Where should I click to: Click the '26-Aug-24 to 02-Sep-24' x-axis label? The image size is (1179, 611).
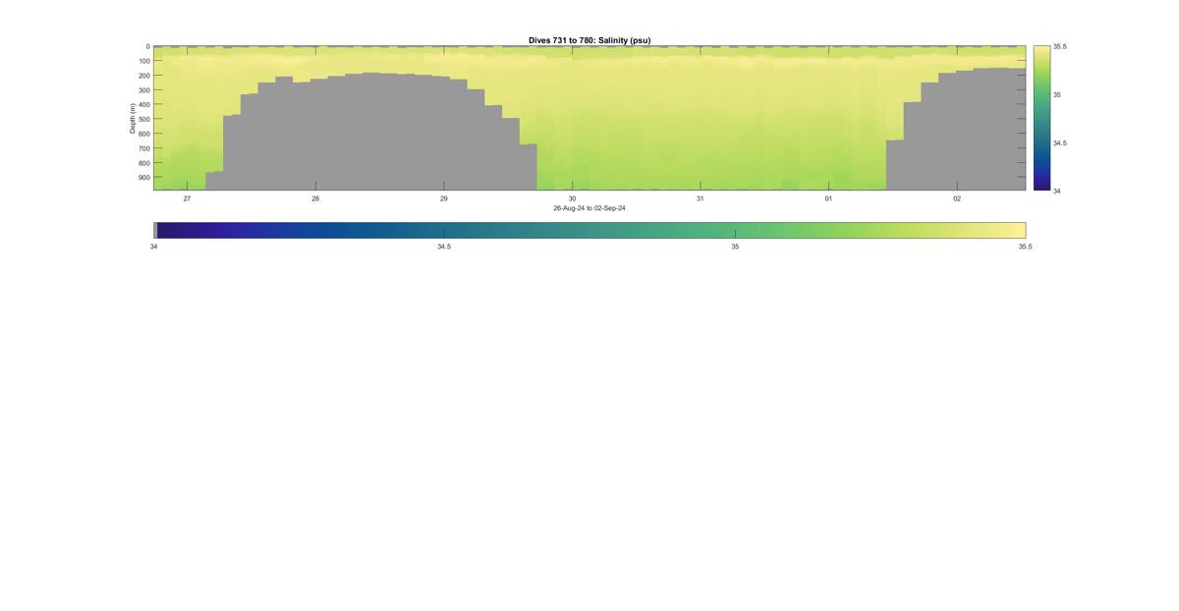coord(589,208)
